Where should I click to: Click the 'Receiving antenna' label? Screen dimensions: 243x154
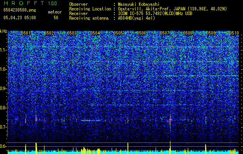coord(89,18)
